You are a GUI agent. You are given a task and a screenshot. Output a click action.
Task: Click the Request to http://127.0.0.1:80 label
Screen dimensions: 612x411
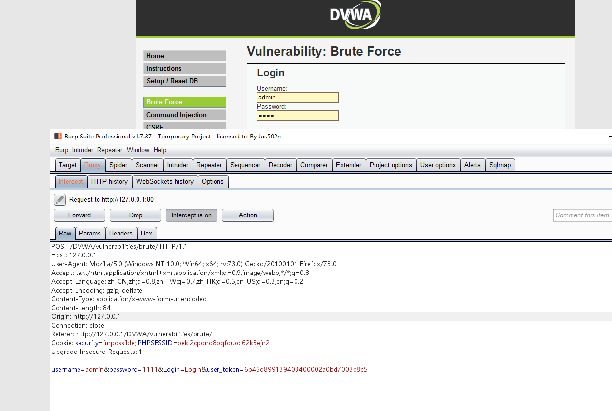point(111,199)
